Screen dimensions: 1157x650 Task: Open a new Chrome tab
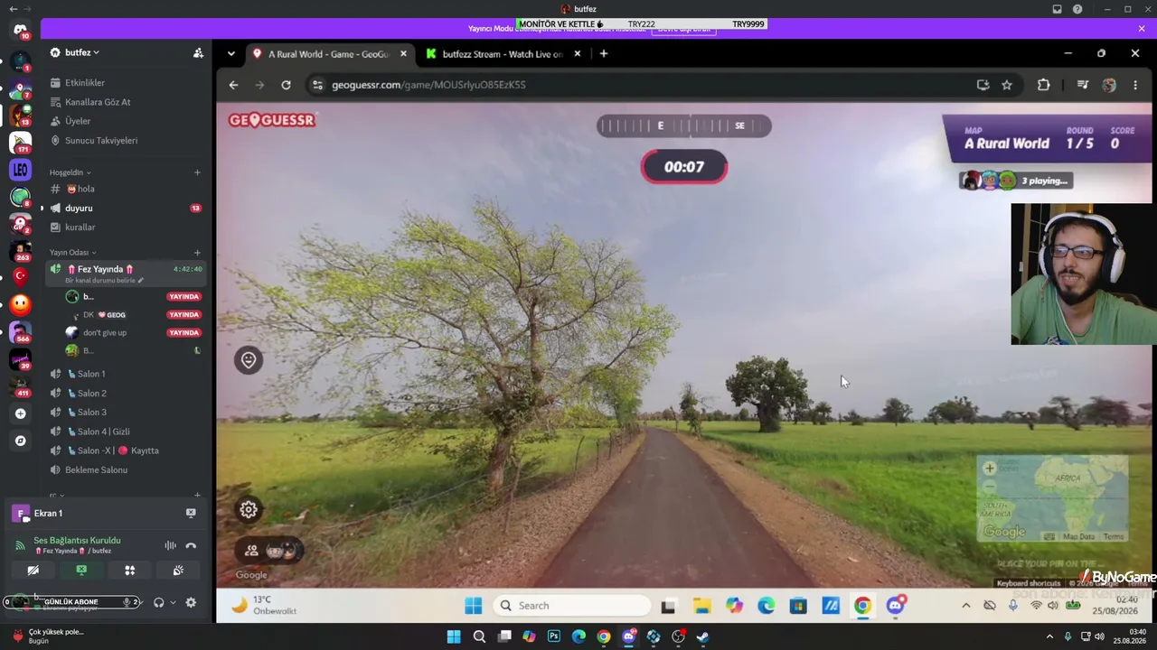click(x=604, y=53)
